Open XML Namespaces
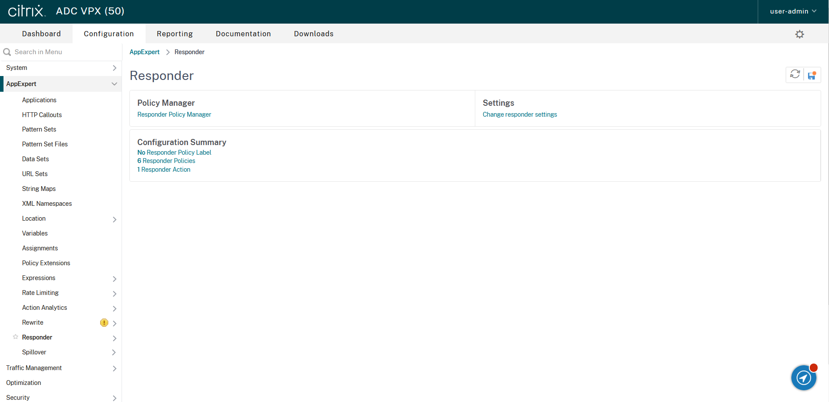Screen dimensions: 829x402 47,204
